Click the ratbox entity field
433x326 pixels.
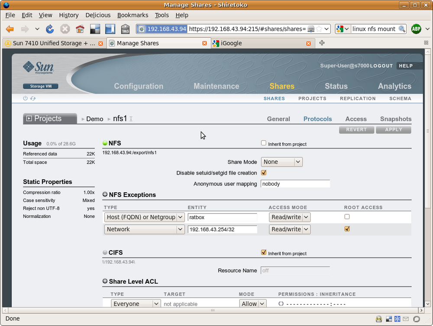(x=222, y=217)
